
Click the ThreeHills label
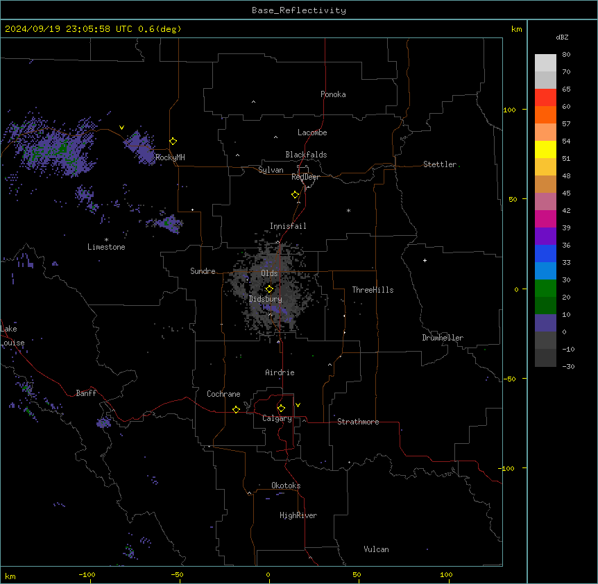(x=373, y=290)
